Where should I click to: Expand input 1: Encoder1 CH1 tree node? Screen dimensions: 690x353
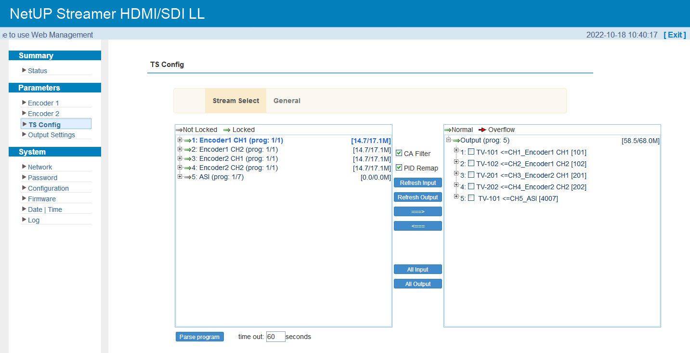(x=180, y=140)
